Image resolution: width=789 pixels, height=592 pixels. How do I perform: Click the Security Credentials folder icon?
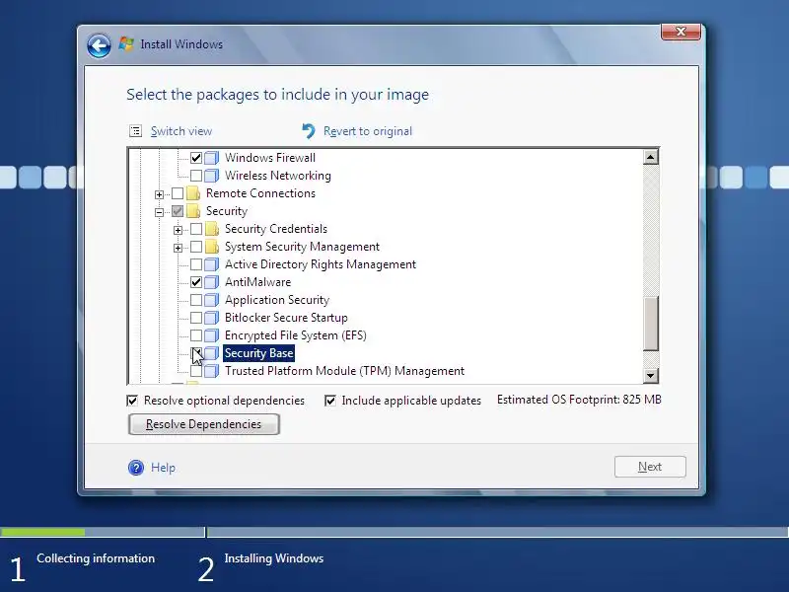[212, 229]
